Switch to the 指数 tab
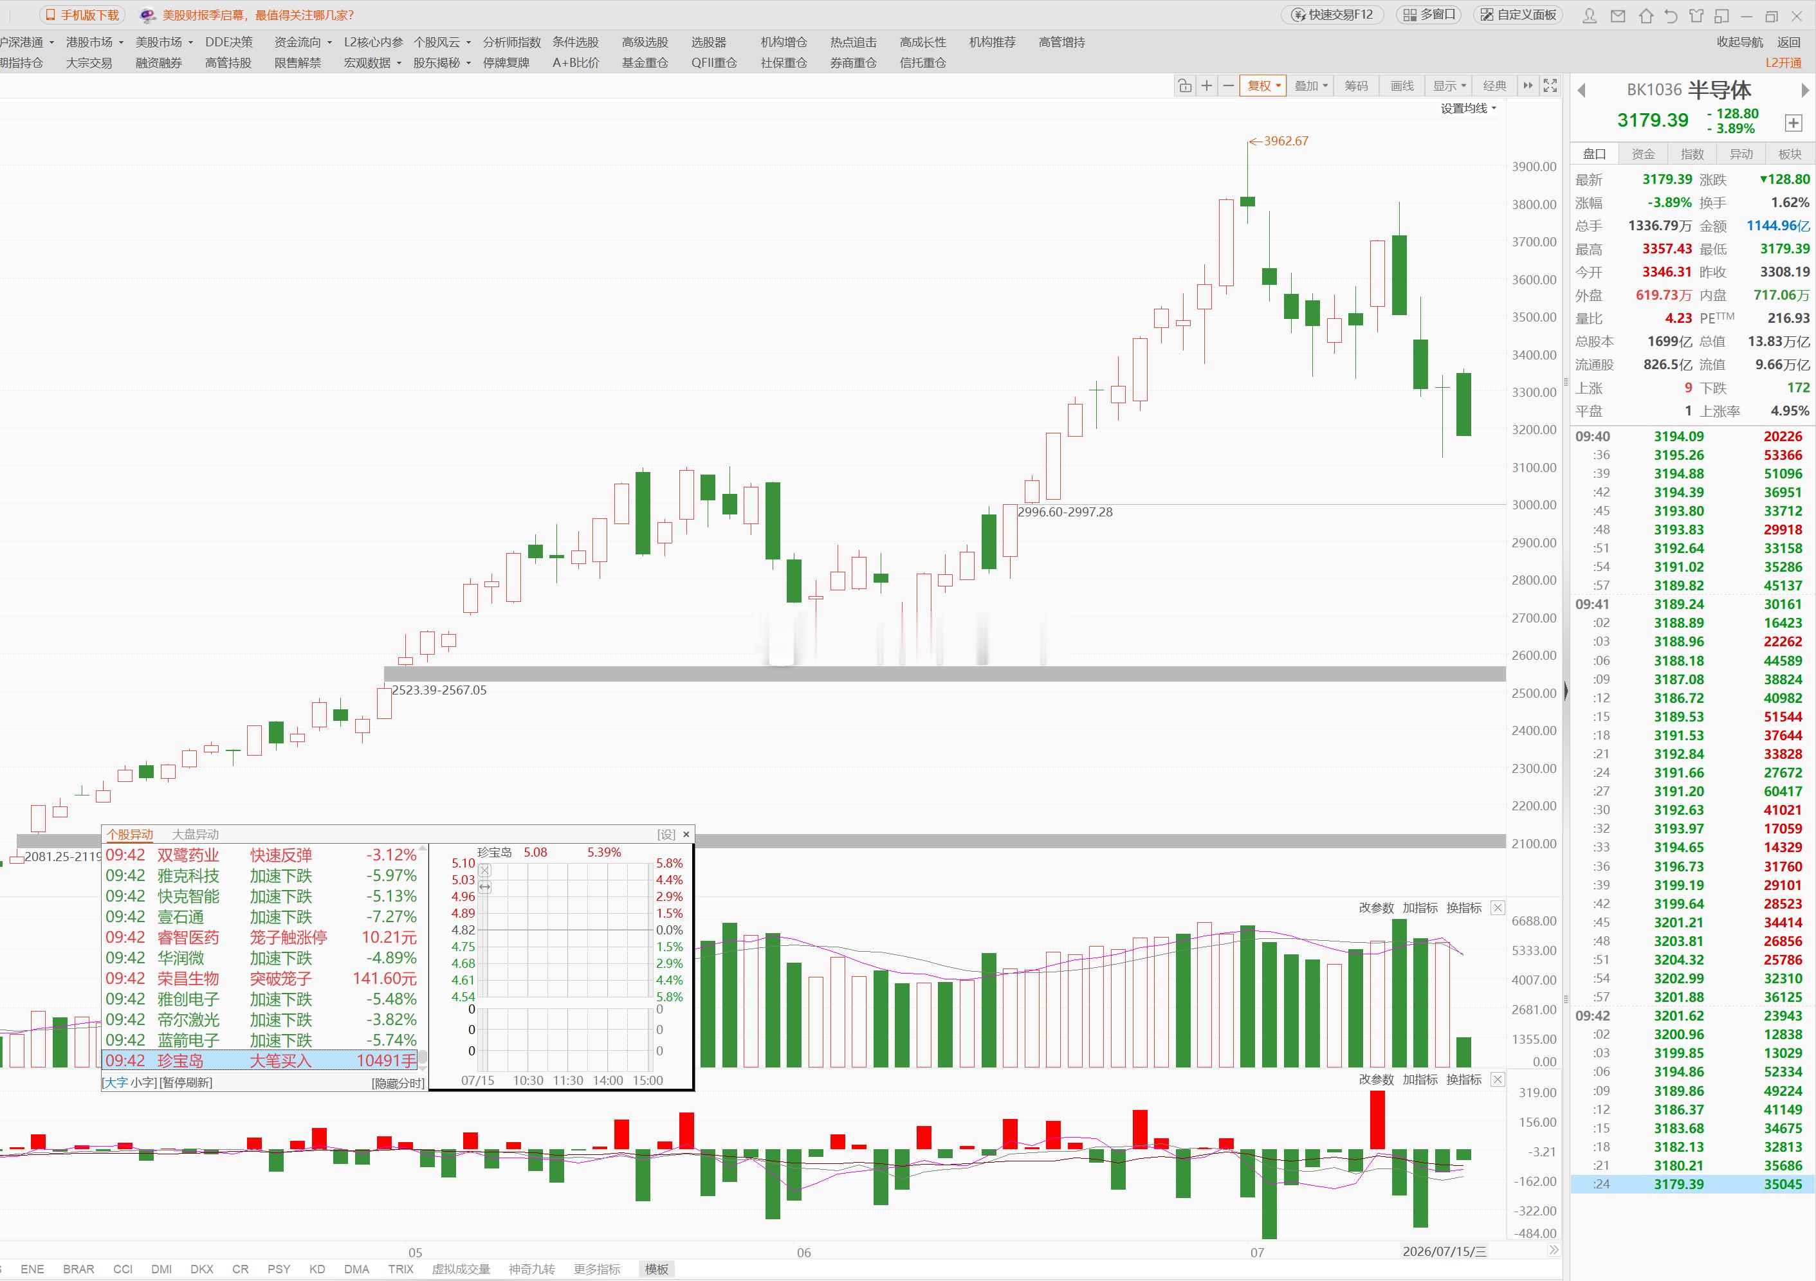This screenshot has width=1816, height=1281. (1692, 154)
